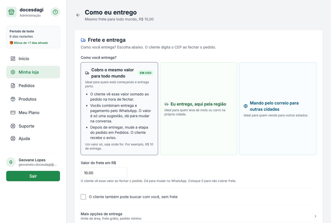
Task: Click the EM USO badge
Action: tap(146, 73)
